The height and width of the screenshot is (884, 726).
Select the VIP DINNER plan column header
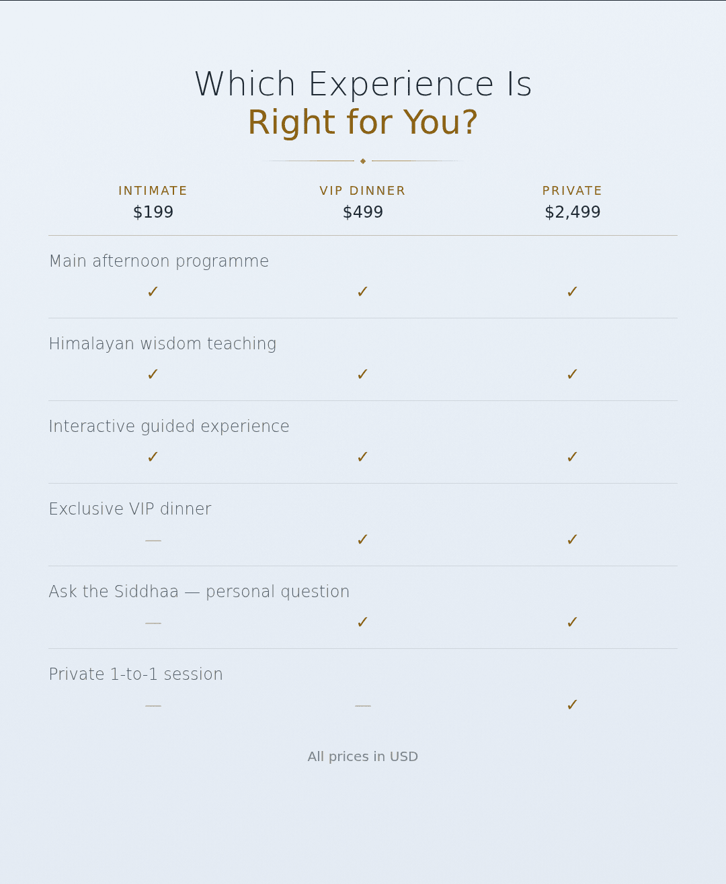click(362, 191)
